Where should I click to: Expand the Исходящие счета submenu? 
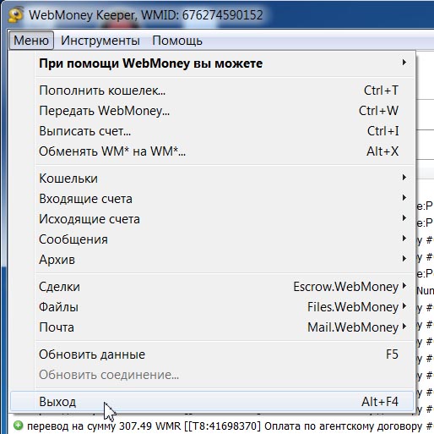coord(212,219)
